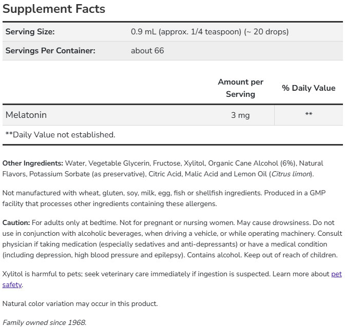
Task: Click the 'Daily Value not established' footnote
Action: pos(60,135)
